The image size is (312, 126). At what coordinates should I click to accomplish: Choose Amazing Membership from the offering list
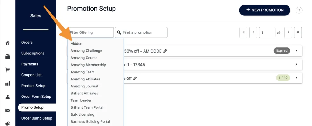click(88, 65)
